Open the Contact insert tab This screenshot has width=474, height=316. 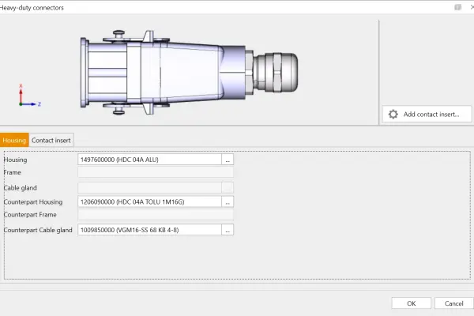[51, 140]
